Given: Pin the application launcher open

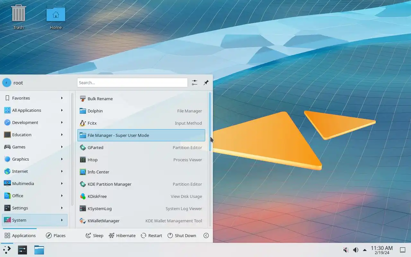Looking at the screenshot, I should [206, 83].
